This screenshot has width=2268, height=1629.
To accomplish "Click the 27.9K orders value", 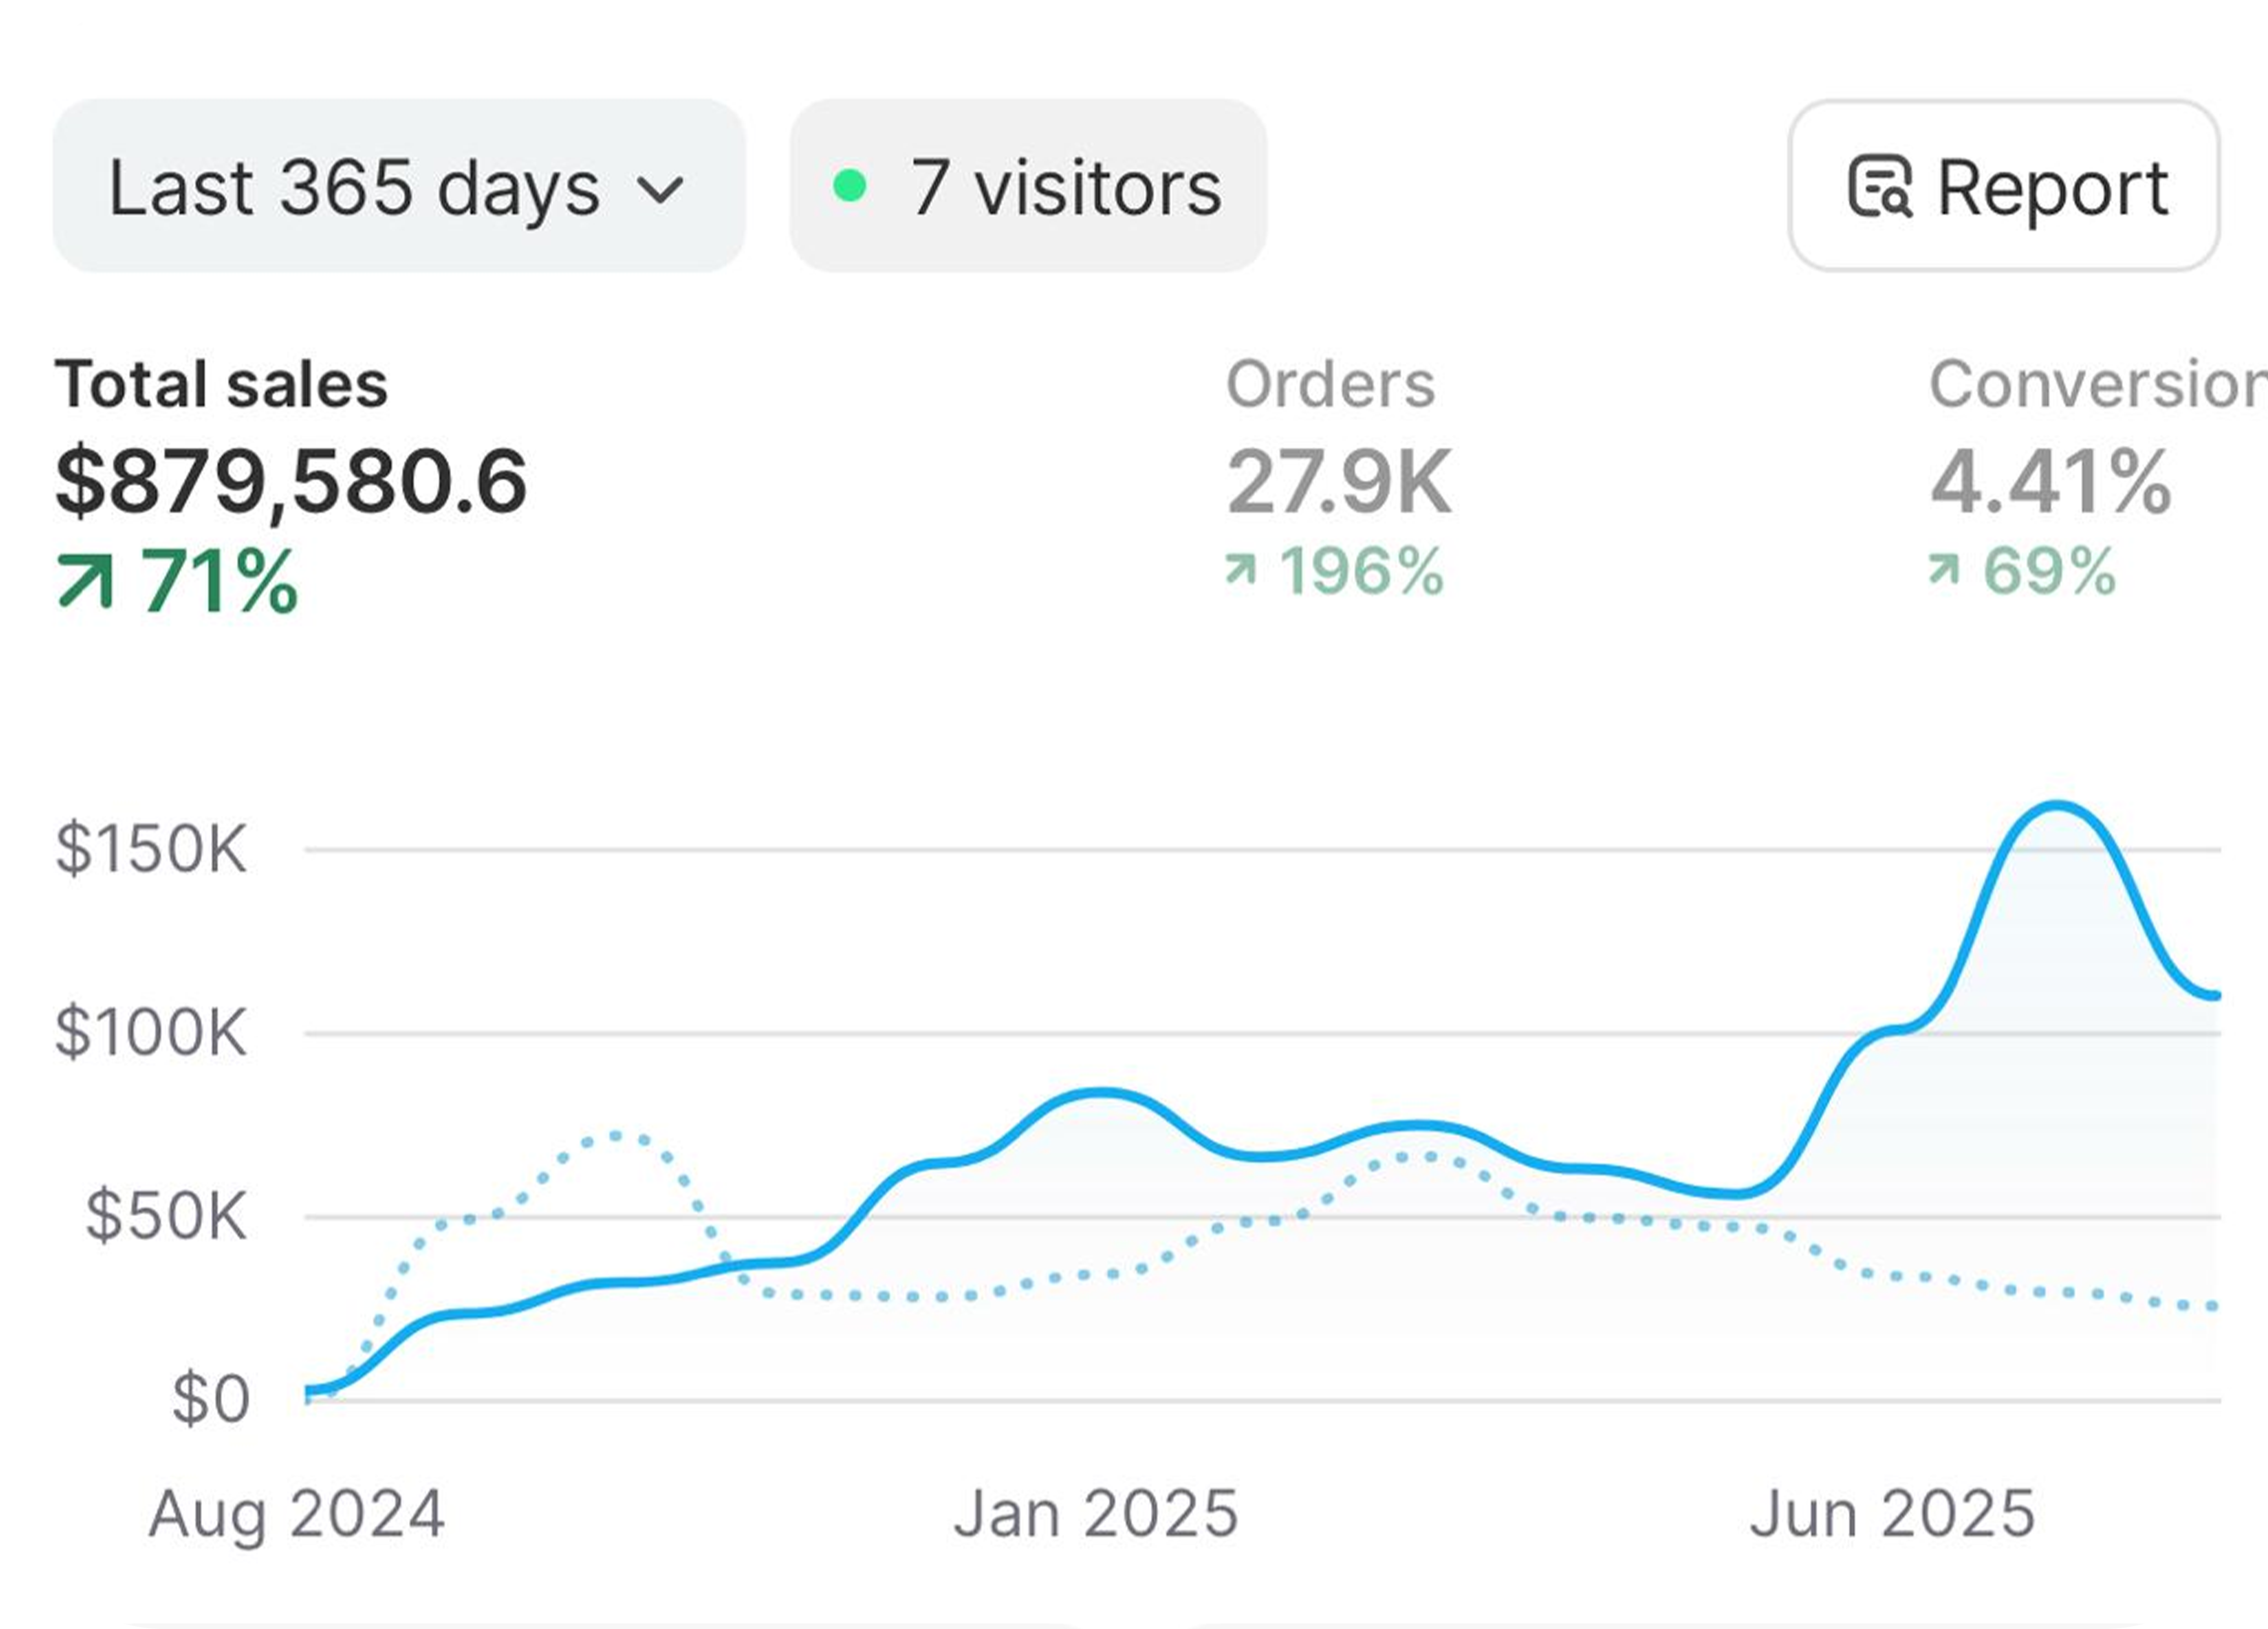I will tap(1338, 481).
